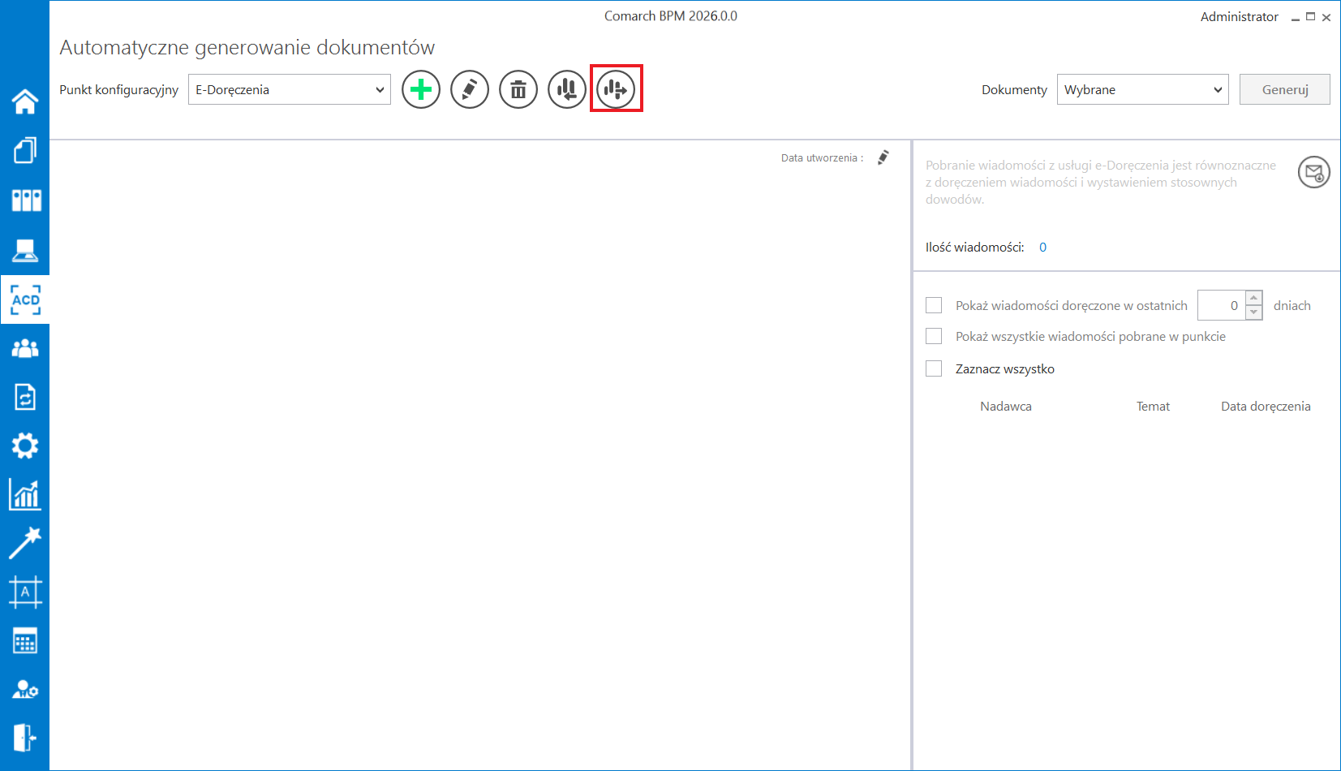Enable 'Pokaż wiadomości doręczone w ostatnich' checkbox
The image size is (1341, 771).
point(934,305)
